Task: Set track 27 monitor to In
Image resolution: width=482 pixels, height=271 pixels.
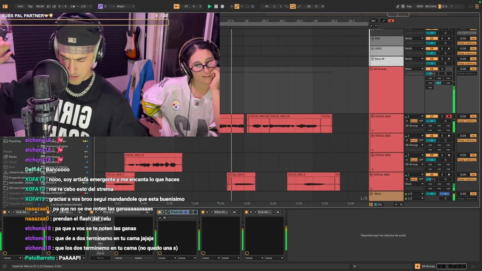Action: tap(407, 121)
